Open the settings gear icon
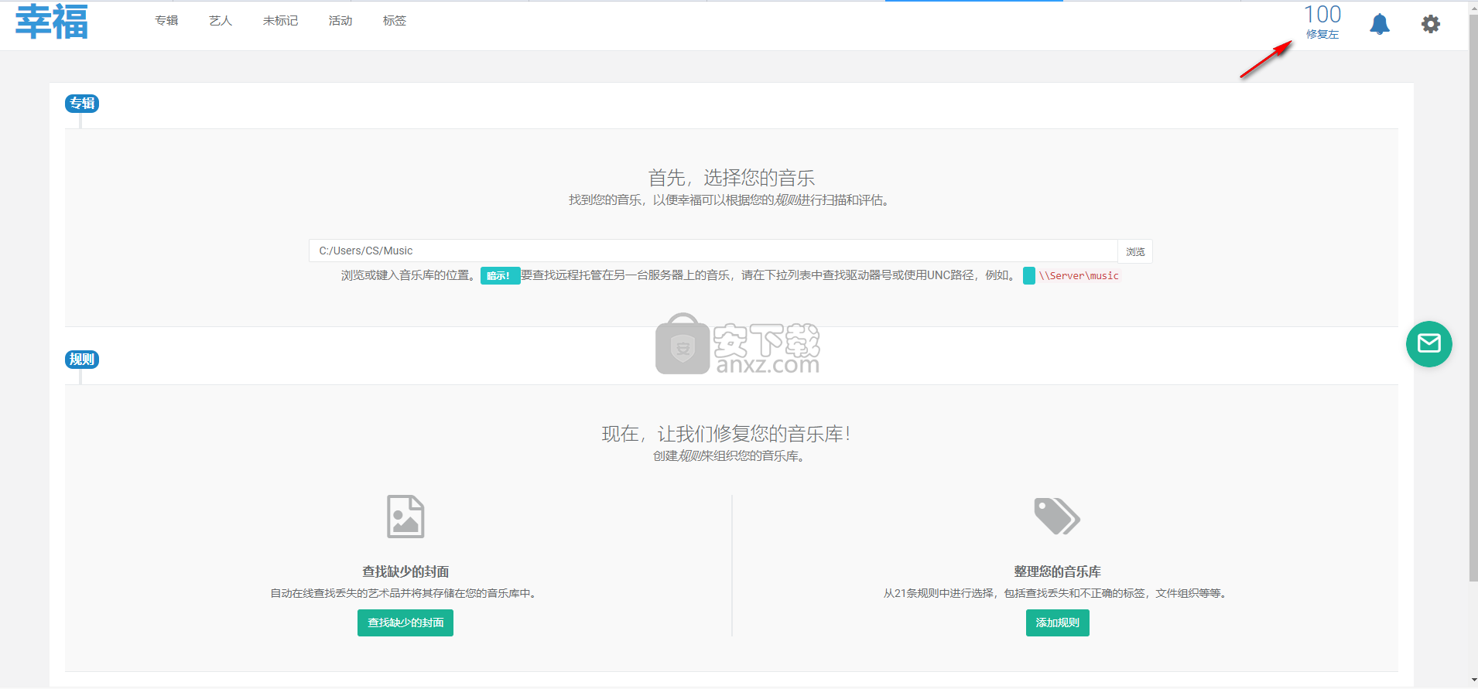Screen dimensions: 1478x689 (x=1431, y=24)
